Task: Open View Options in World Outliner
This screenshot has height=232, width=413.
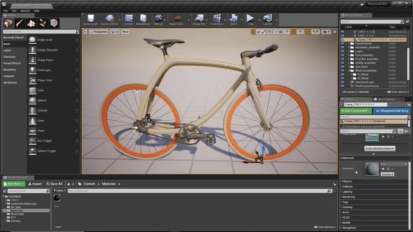Action: pos(398,92)
